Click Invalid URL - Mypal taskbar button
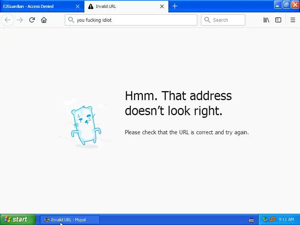This screenshot has height=225, width=300. pyautogui.click(x=70, y=220)
